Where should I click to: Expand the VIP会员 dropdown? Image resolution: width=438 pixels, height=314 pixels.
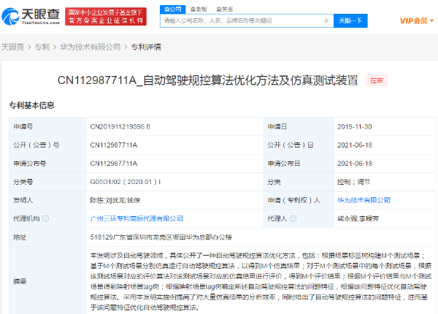[x=417, y=20]
